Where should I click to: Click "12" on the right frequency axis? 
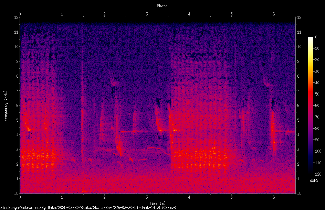[x=299, y=18]
